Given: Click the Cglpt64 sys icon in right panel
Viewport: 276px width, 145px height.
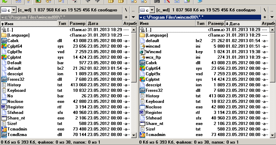Looking at the screenshot, I should (142, 68).
